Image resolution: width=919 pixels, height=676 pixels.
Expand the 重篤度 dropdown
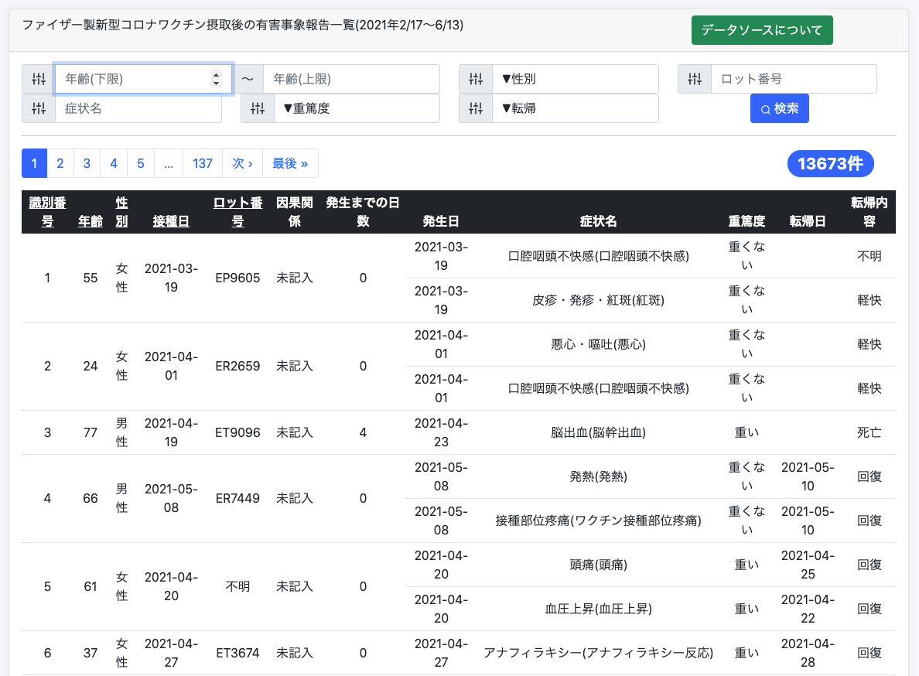pyautogui.click(x=357, y=109)
